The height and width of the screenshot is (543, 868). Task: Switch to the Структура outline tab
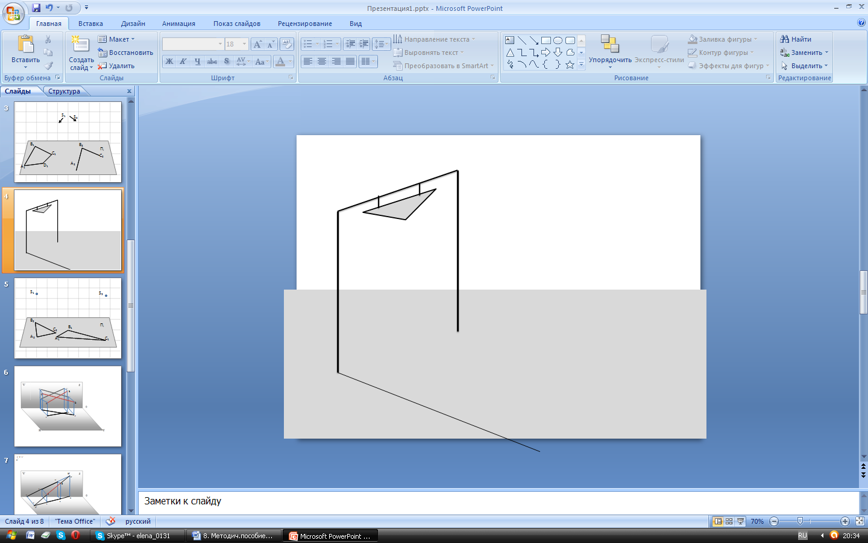tap(64, 91)
